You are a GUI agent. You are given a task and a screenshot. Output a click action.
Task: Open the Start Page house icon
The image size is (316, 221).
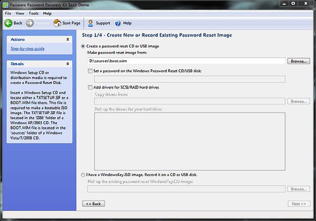point(57,23)
